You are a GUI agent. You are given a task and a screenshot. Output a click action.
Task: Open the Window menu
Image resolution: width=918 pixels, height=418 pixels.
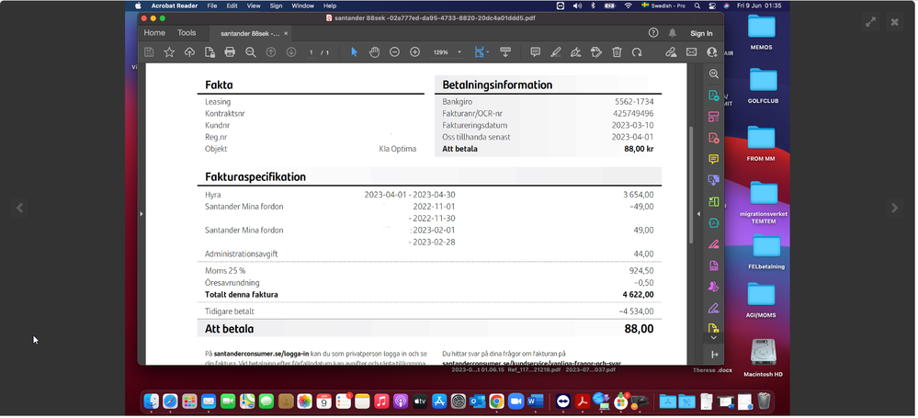click(302, 6)
